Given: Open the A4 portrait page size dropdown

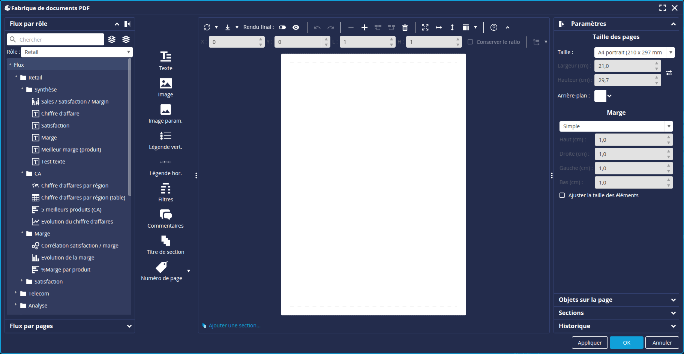Looking at the screenshot, I should coord(671,52).
